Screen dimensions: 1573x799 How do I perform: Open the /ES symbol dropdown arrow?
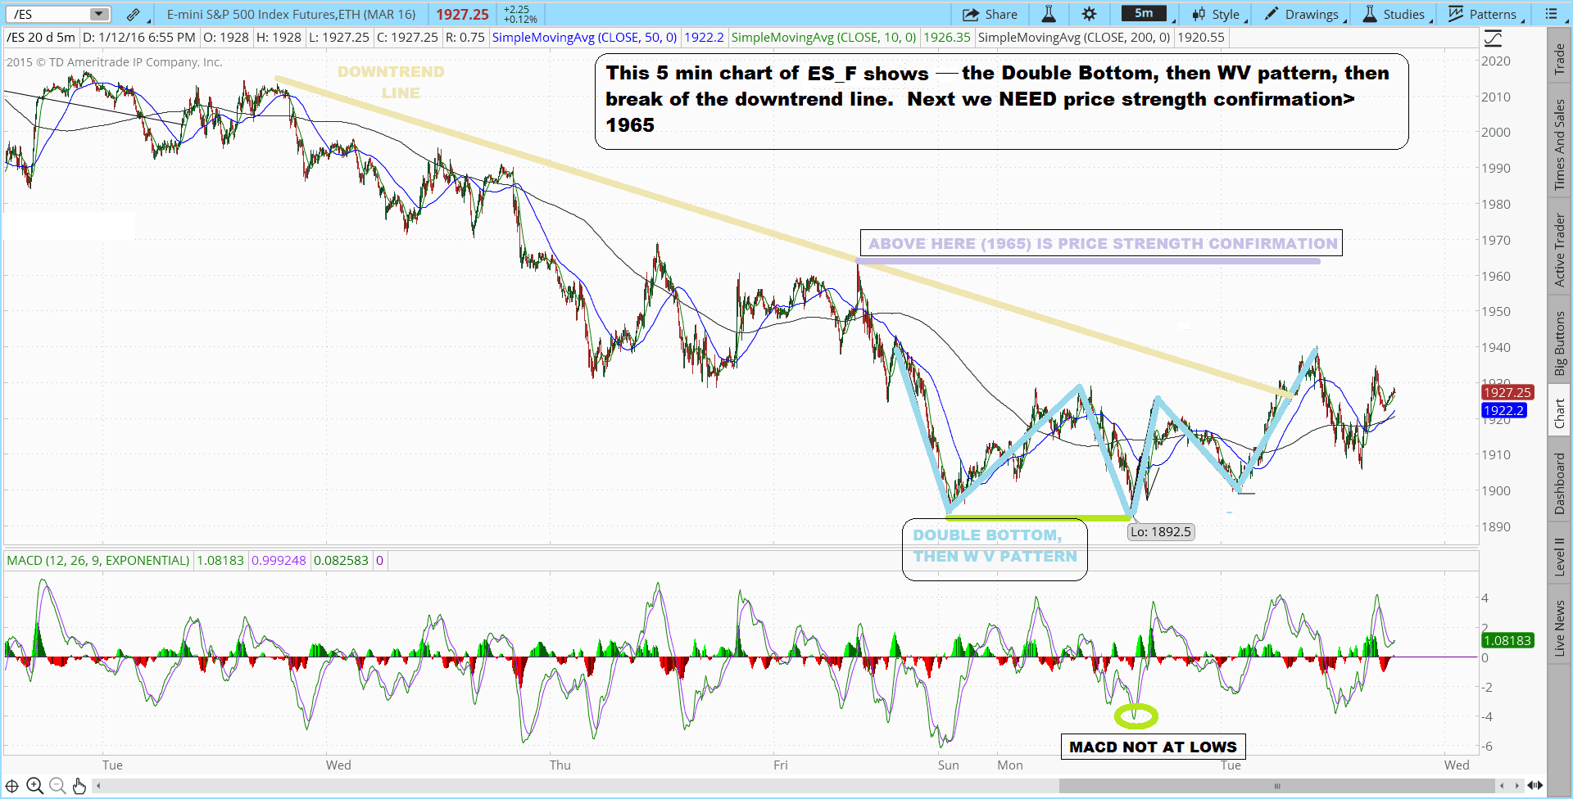tap(99, 14)
